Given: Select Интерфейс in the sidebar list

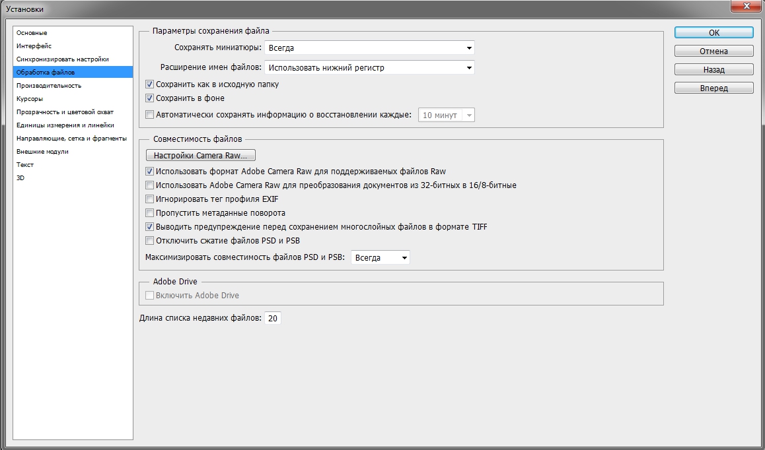Looking at the screenshot, I should pyautogui.click(x=73, y=46).
